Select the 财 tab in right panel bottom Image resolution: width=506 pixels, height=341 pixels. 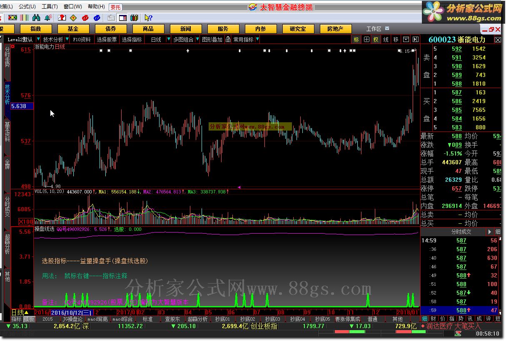(433, 319)
